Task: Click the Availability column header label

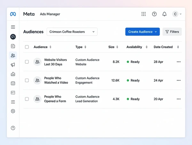Action: point(134,47)
